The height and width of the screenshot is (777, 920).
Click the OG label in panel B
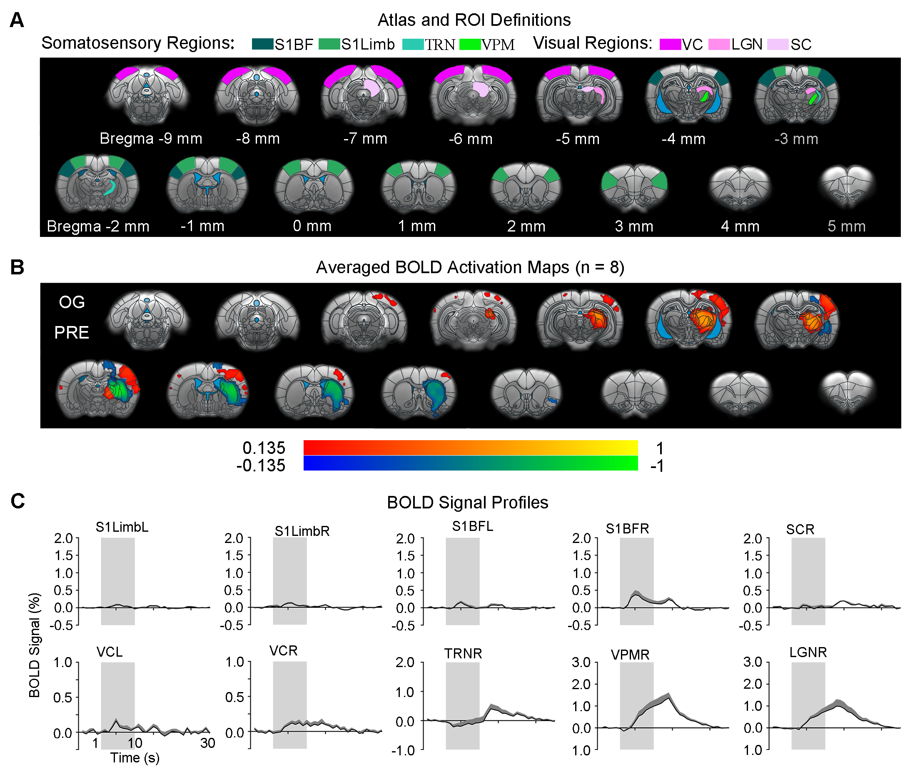[x=72, y=302]
